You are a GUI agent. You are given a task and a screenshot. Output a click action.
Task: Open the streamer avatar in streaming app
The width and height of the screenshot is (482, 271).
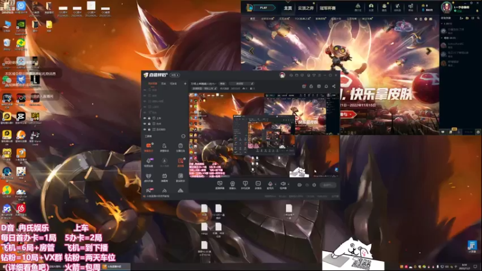point(282,75)
